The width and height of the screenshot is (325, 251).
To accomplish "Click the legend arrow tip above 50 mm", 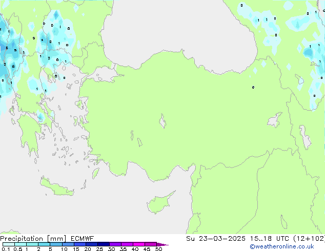I will 162,244.
